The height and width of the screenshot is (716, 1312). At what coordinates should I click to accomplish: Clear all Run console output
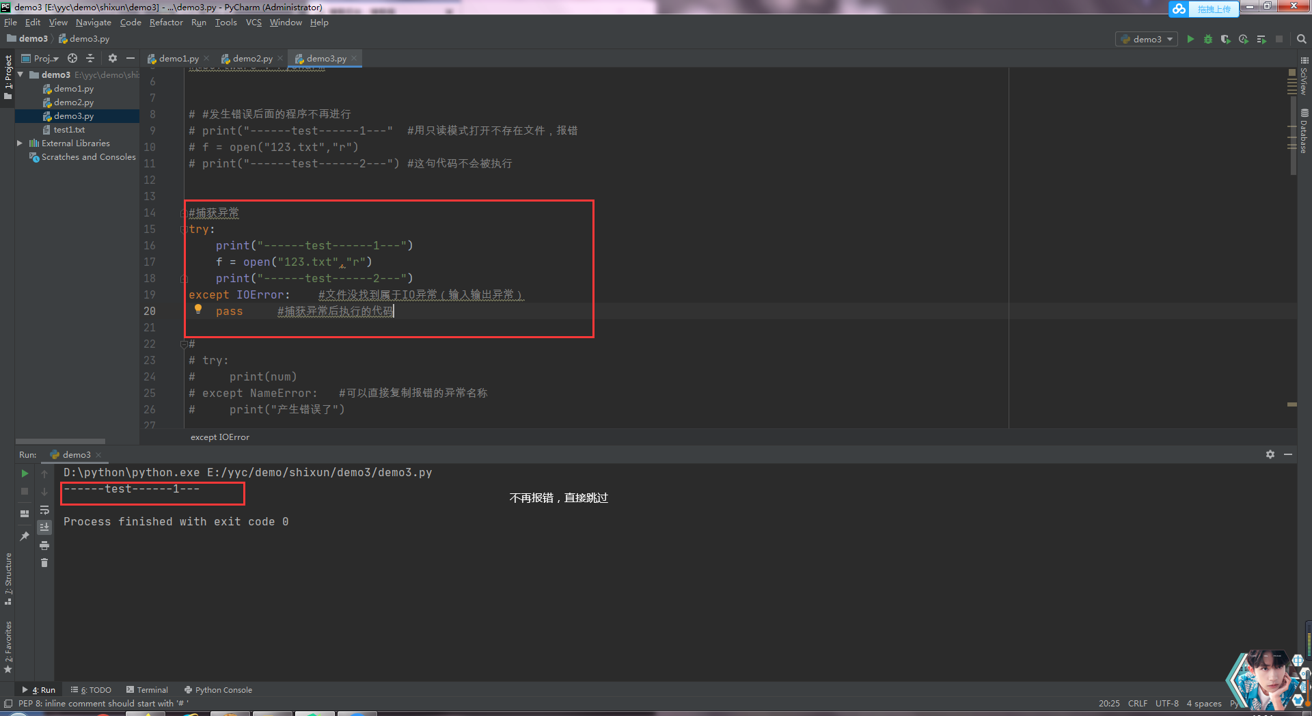click(44, 563)
